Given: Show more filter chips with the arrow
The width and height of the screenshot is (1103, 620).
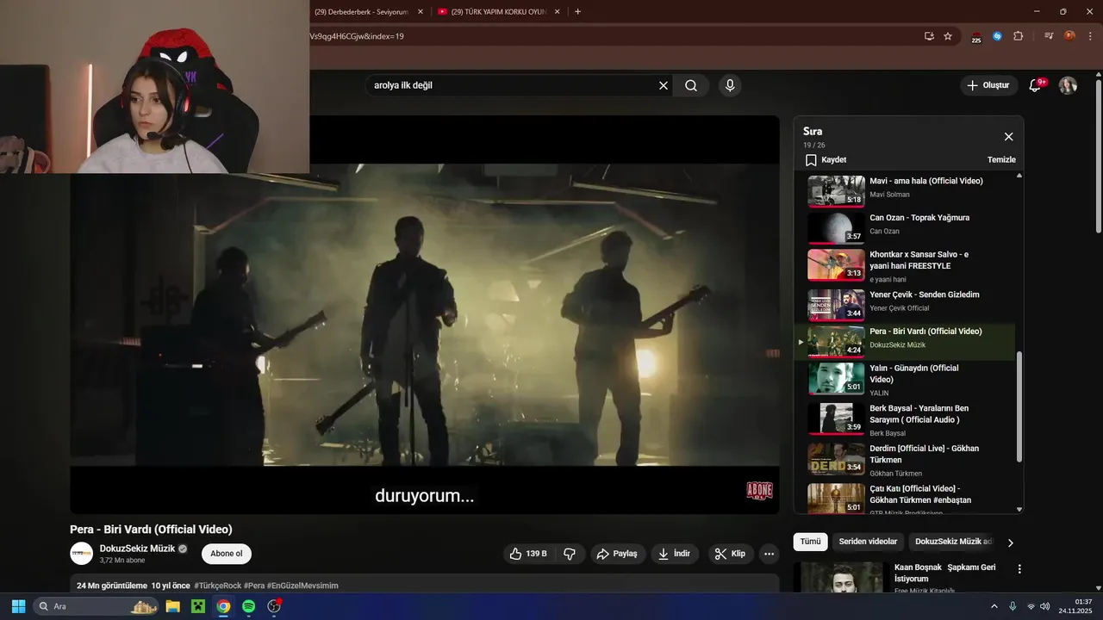Looking at the screenshot, I should point(1011,542).
